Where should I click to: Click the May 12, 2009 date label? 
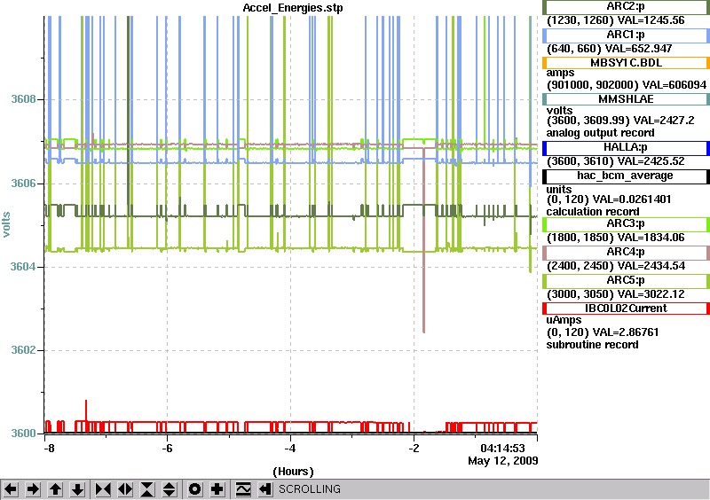503,461
